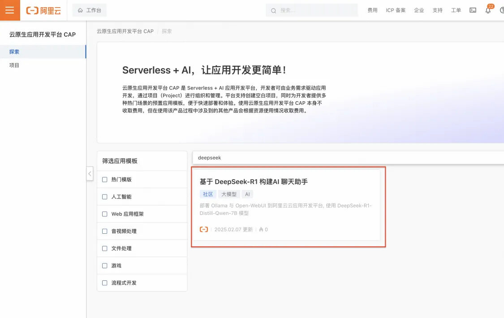Open the 工单 link in the top bar
This screenshot has width=504, height=318.
[456, 10]
